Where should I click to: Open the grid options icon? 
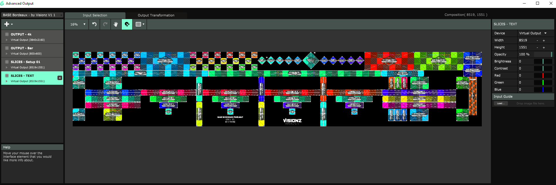pyautogui.click(x=140, y=24)
